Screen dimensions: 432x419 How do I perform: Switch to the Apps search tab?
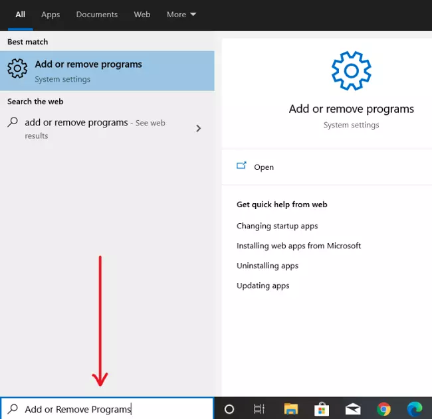pyautogui.click(x=51, y=15)
